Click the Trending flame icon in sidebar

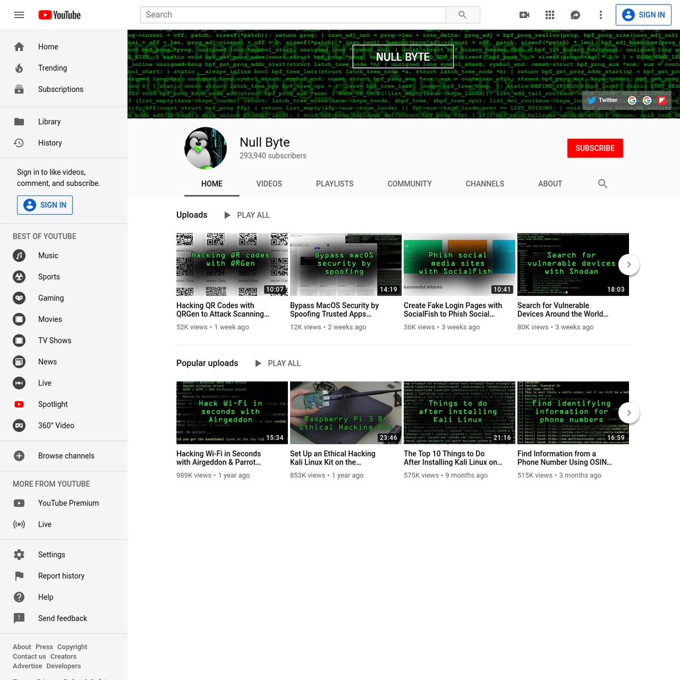(x=19, y=68)
